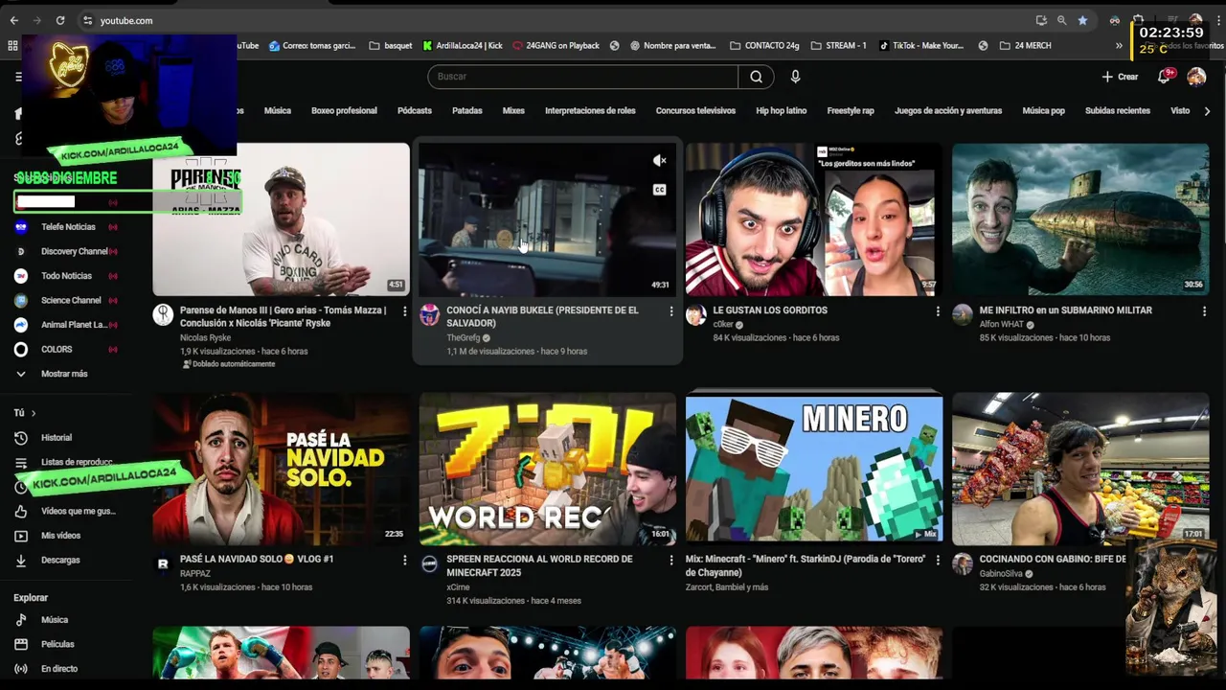This screenshot has height=690, width=1226.
Task: Open Telefe Noticias subscription
Action: point(68,227)
